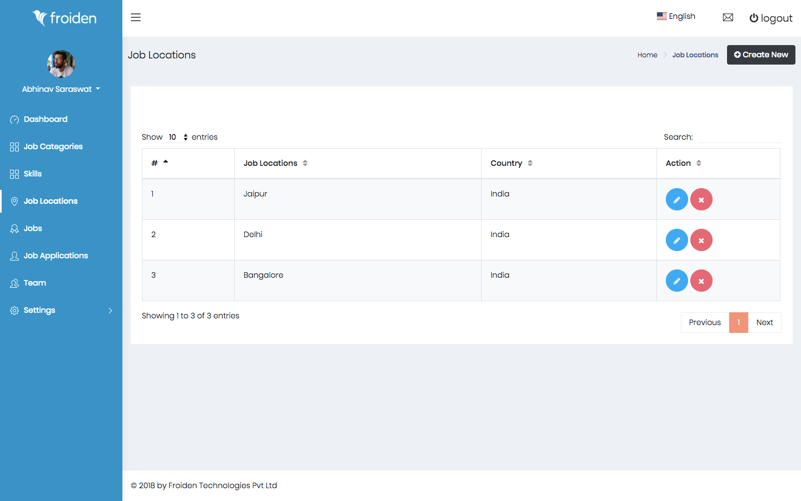Click the user profile avatar
This screenshot has width=801, height=501.
click(61, 64)
